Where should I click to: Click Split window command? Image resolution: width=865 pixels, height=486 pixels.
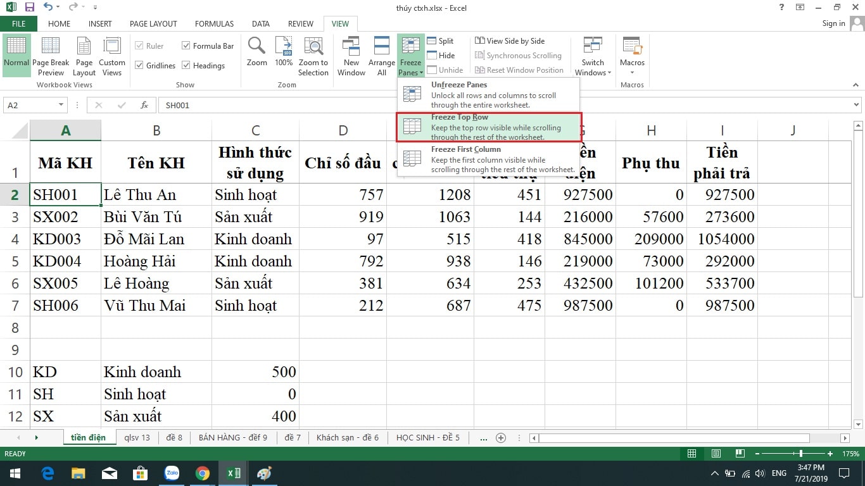pyautogui.click(x=441, y=41)
